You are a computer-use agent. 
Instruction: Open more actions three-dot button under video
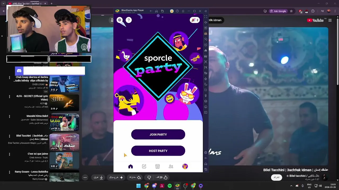(x=85, y=177)
